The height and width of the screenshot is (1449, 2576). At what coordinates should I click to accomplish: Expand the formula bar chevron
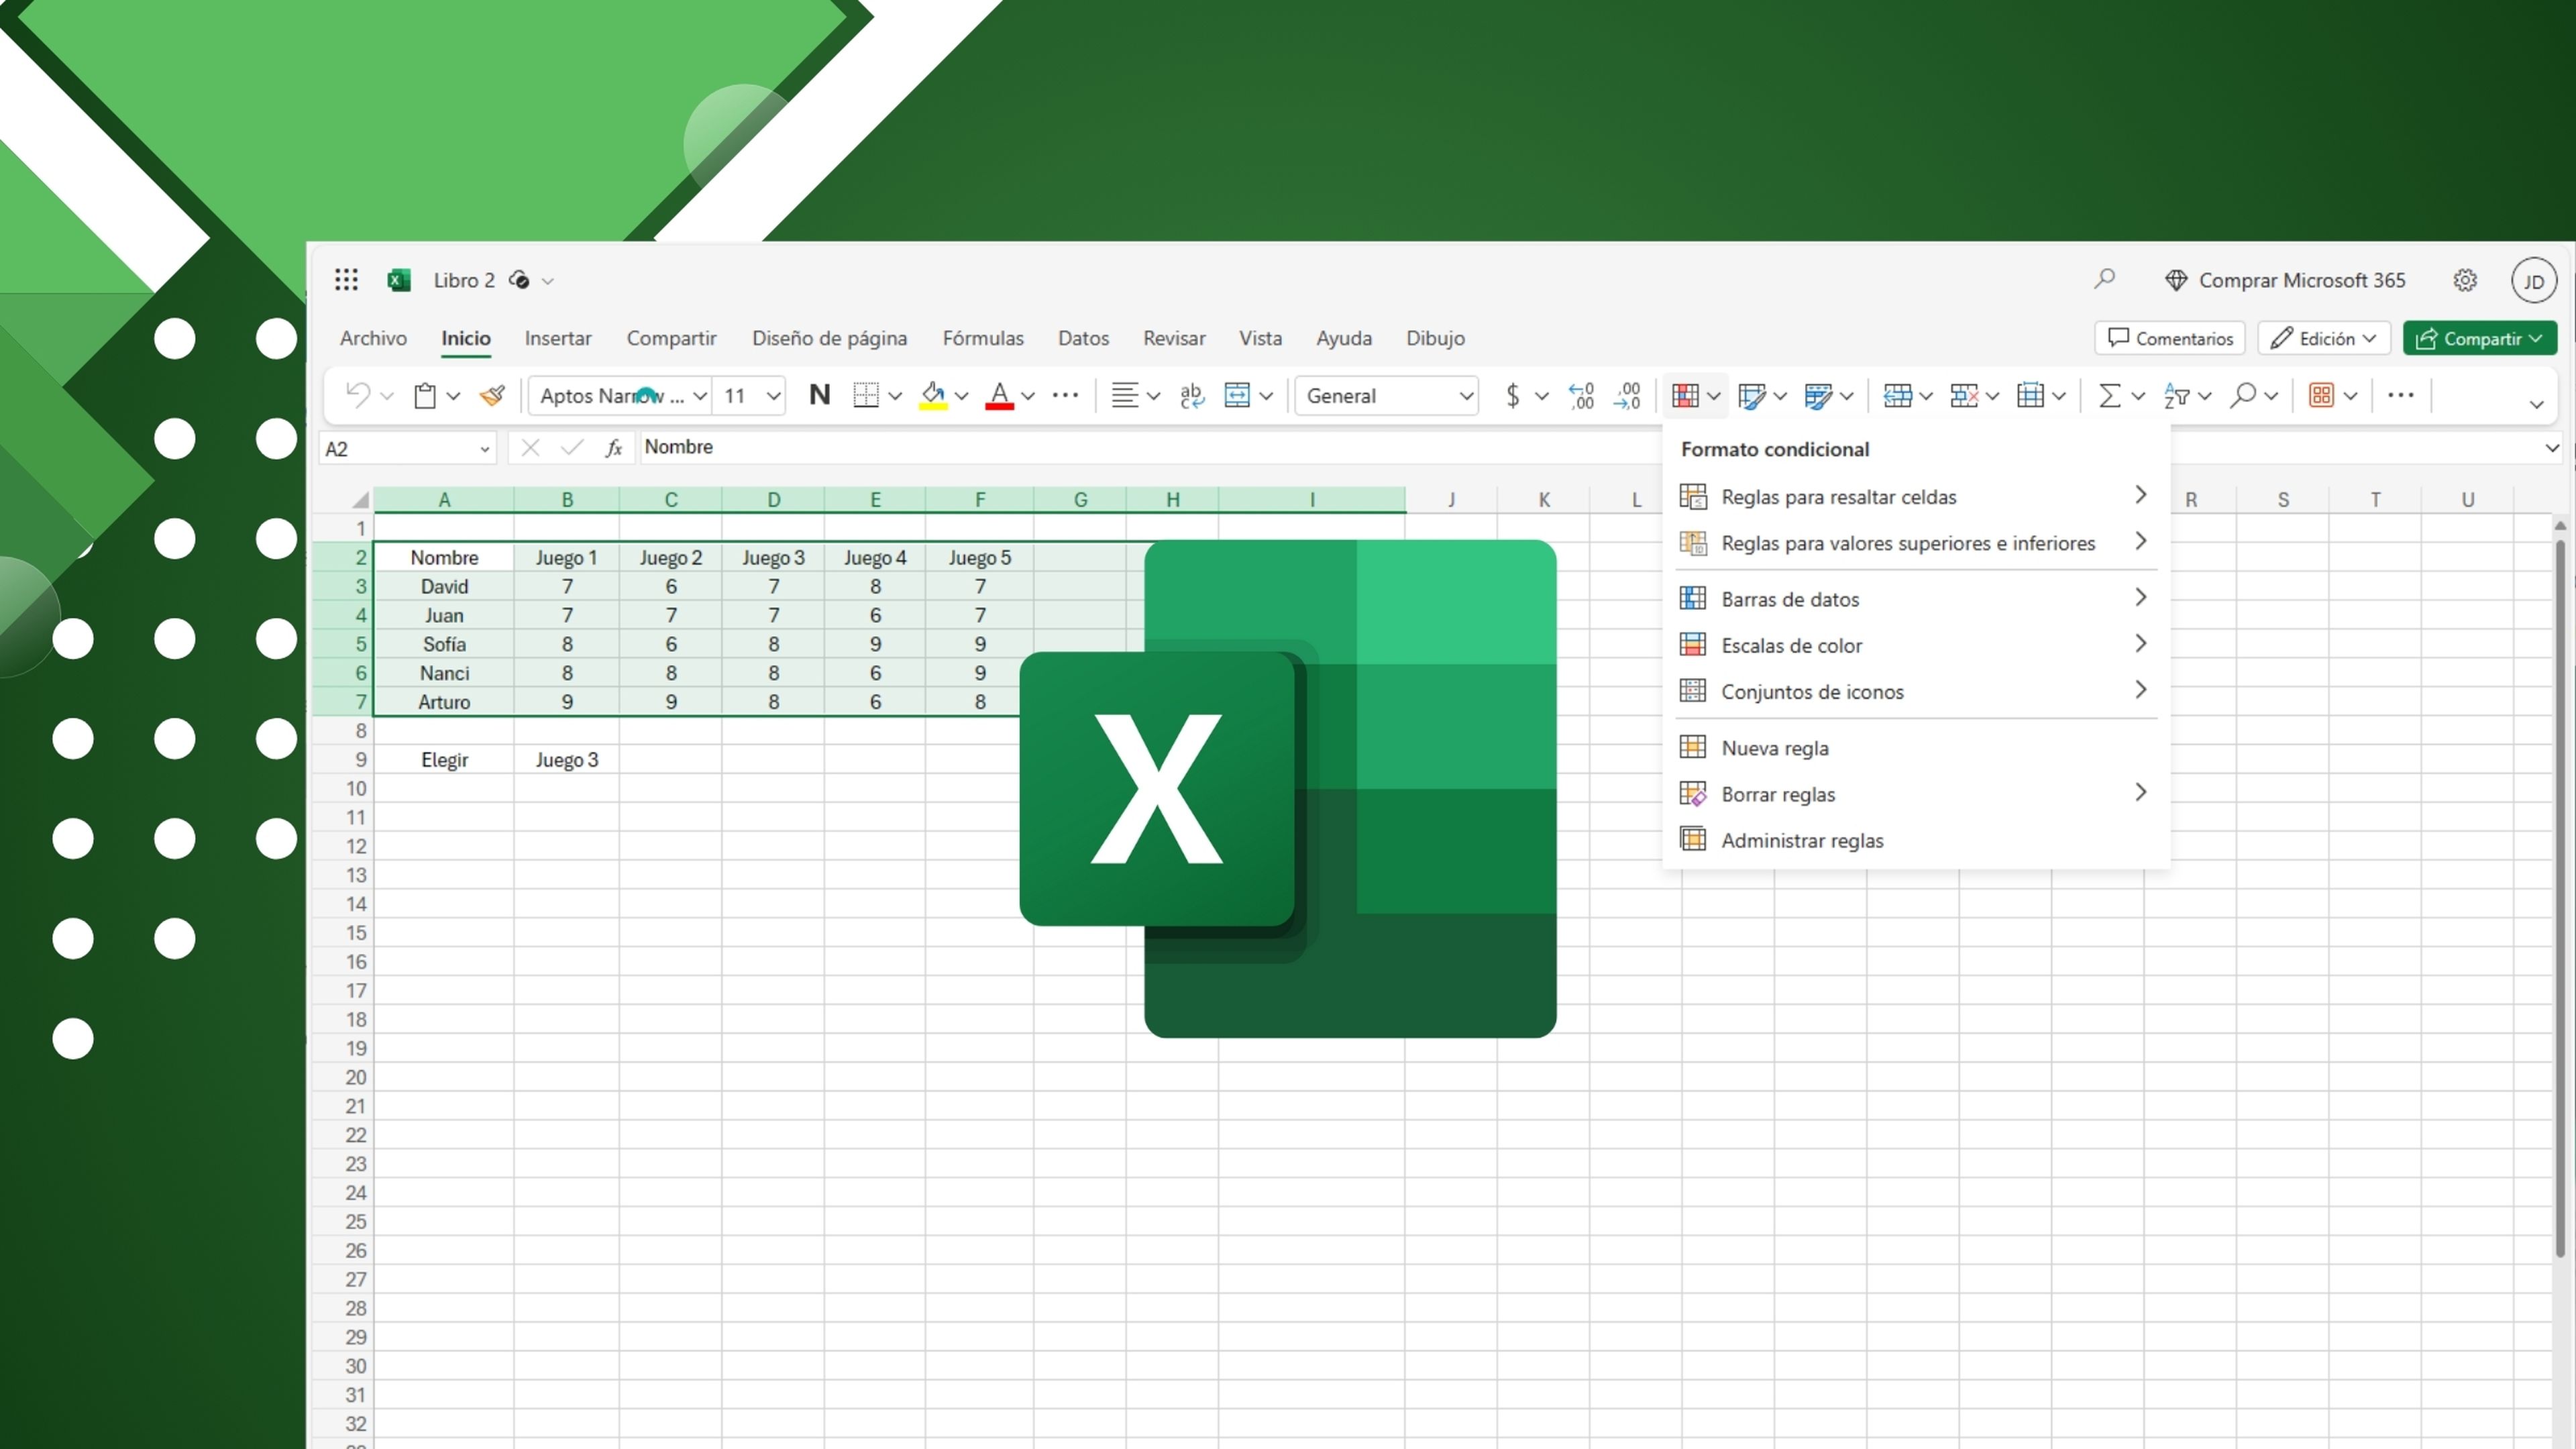(x=2551, y=447)
